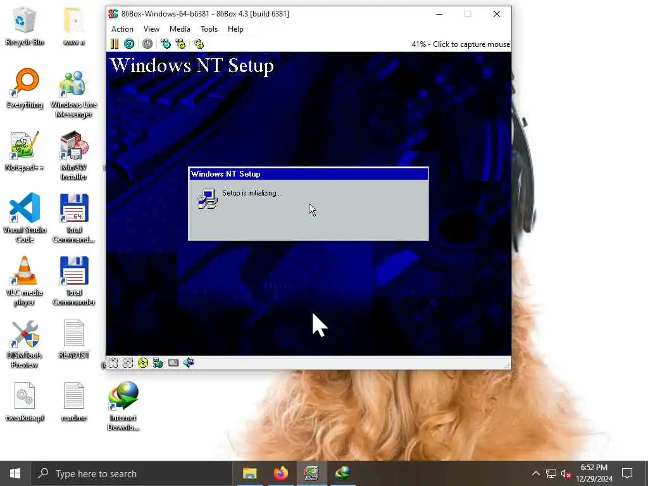The image size is (648, 486).
Task: Open File Explorer from the taskbar
Action: click(x=249, y=473)
